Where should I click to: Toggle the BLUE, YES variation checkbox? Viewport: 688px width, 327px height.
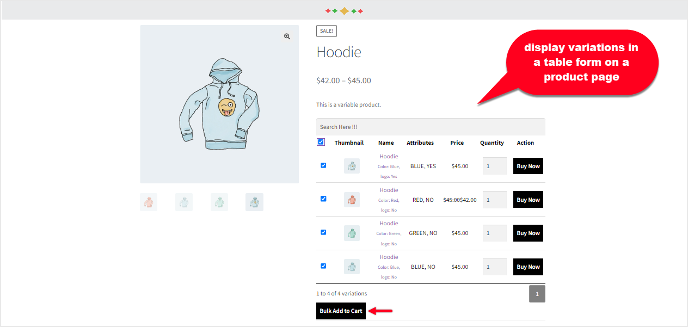pos(323,165)
